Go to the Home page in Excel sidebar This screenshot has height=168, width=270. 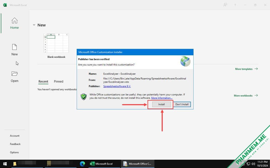(x=15, y=23)
